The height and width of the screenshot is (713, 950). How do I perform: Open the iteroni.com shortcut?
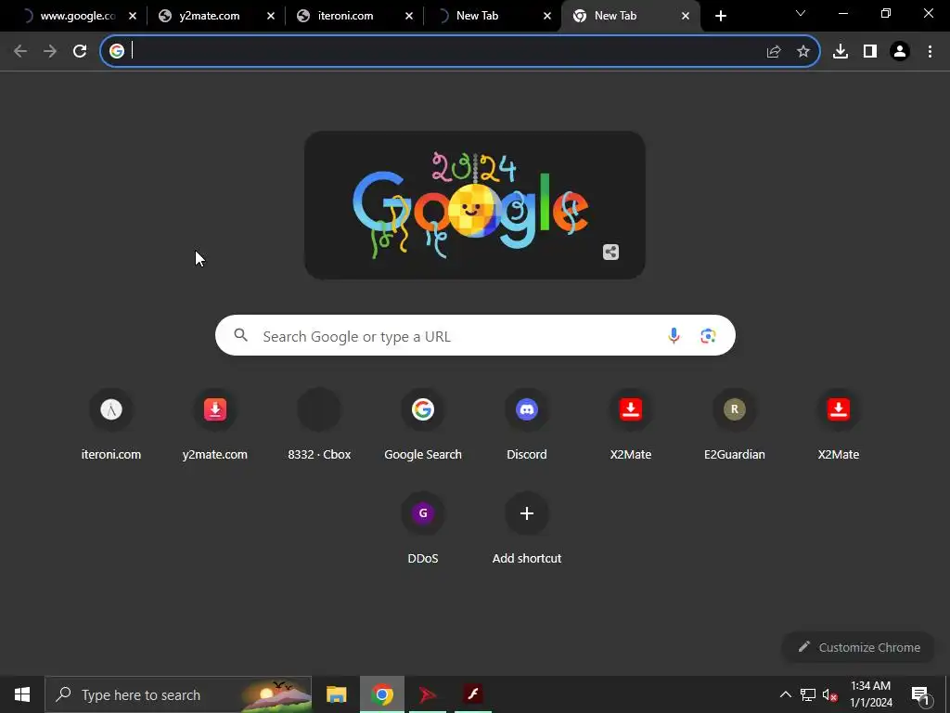[x=111, y=426]
